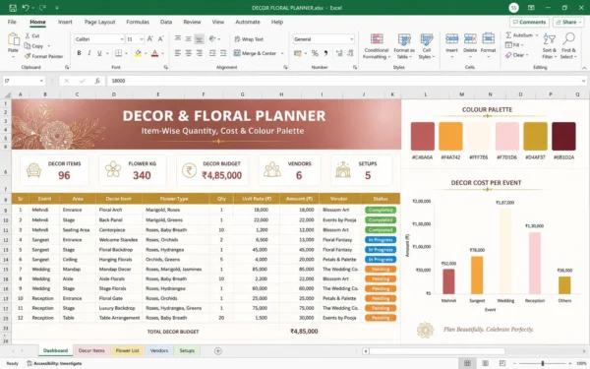The image size is (590, 369).
Task: Click the AutoSum sigma icon
Action: 508,35
